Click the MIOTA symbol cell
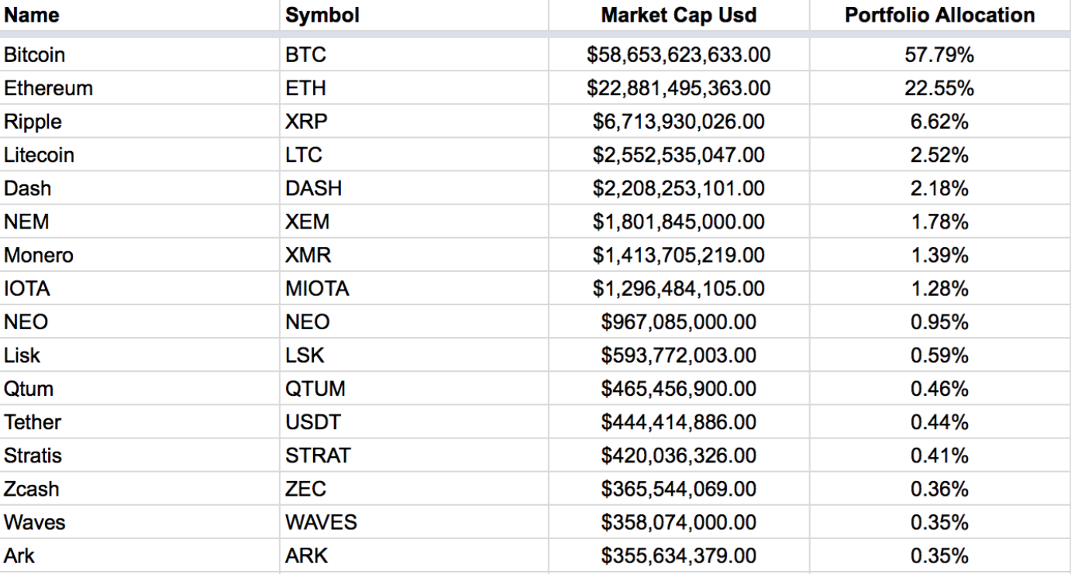This screenshot has height=574, width=1071. 318,289
